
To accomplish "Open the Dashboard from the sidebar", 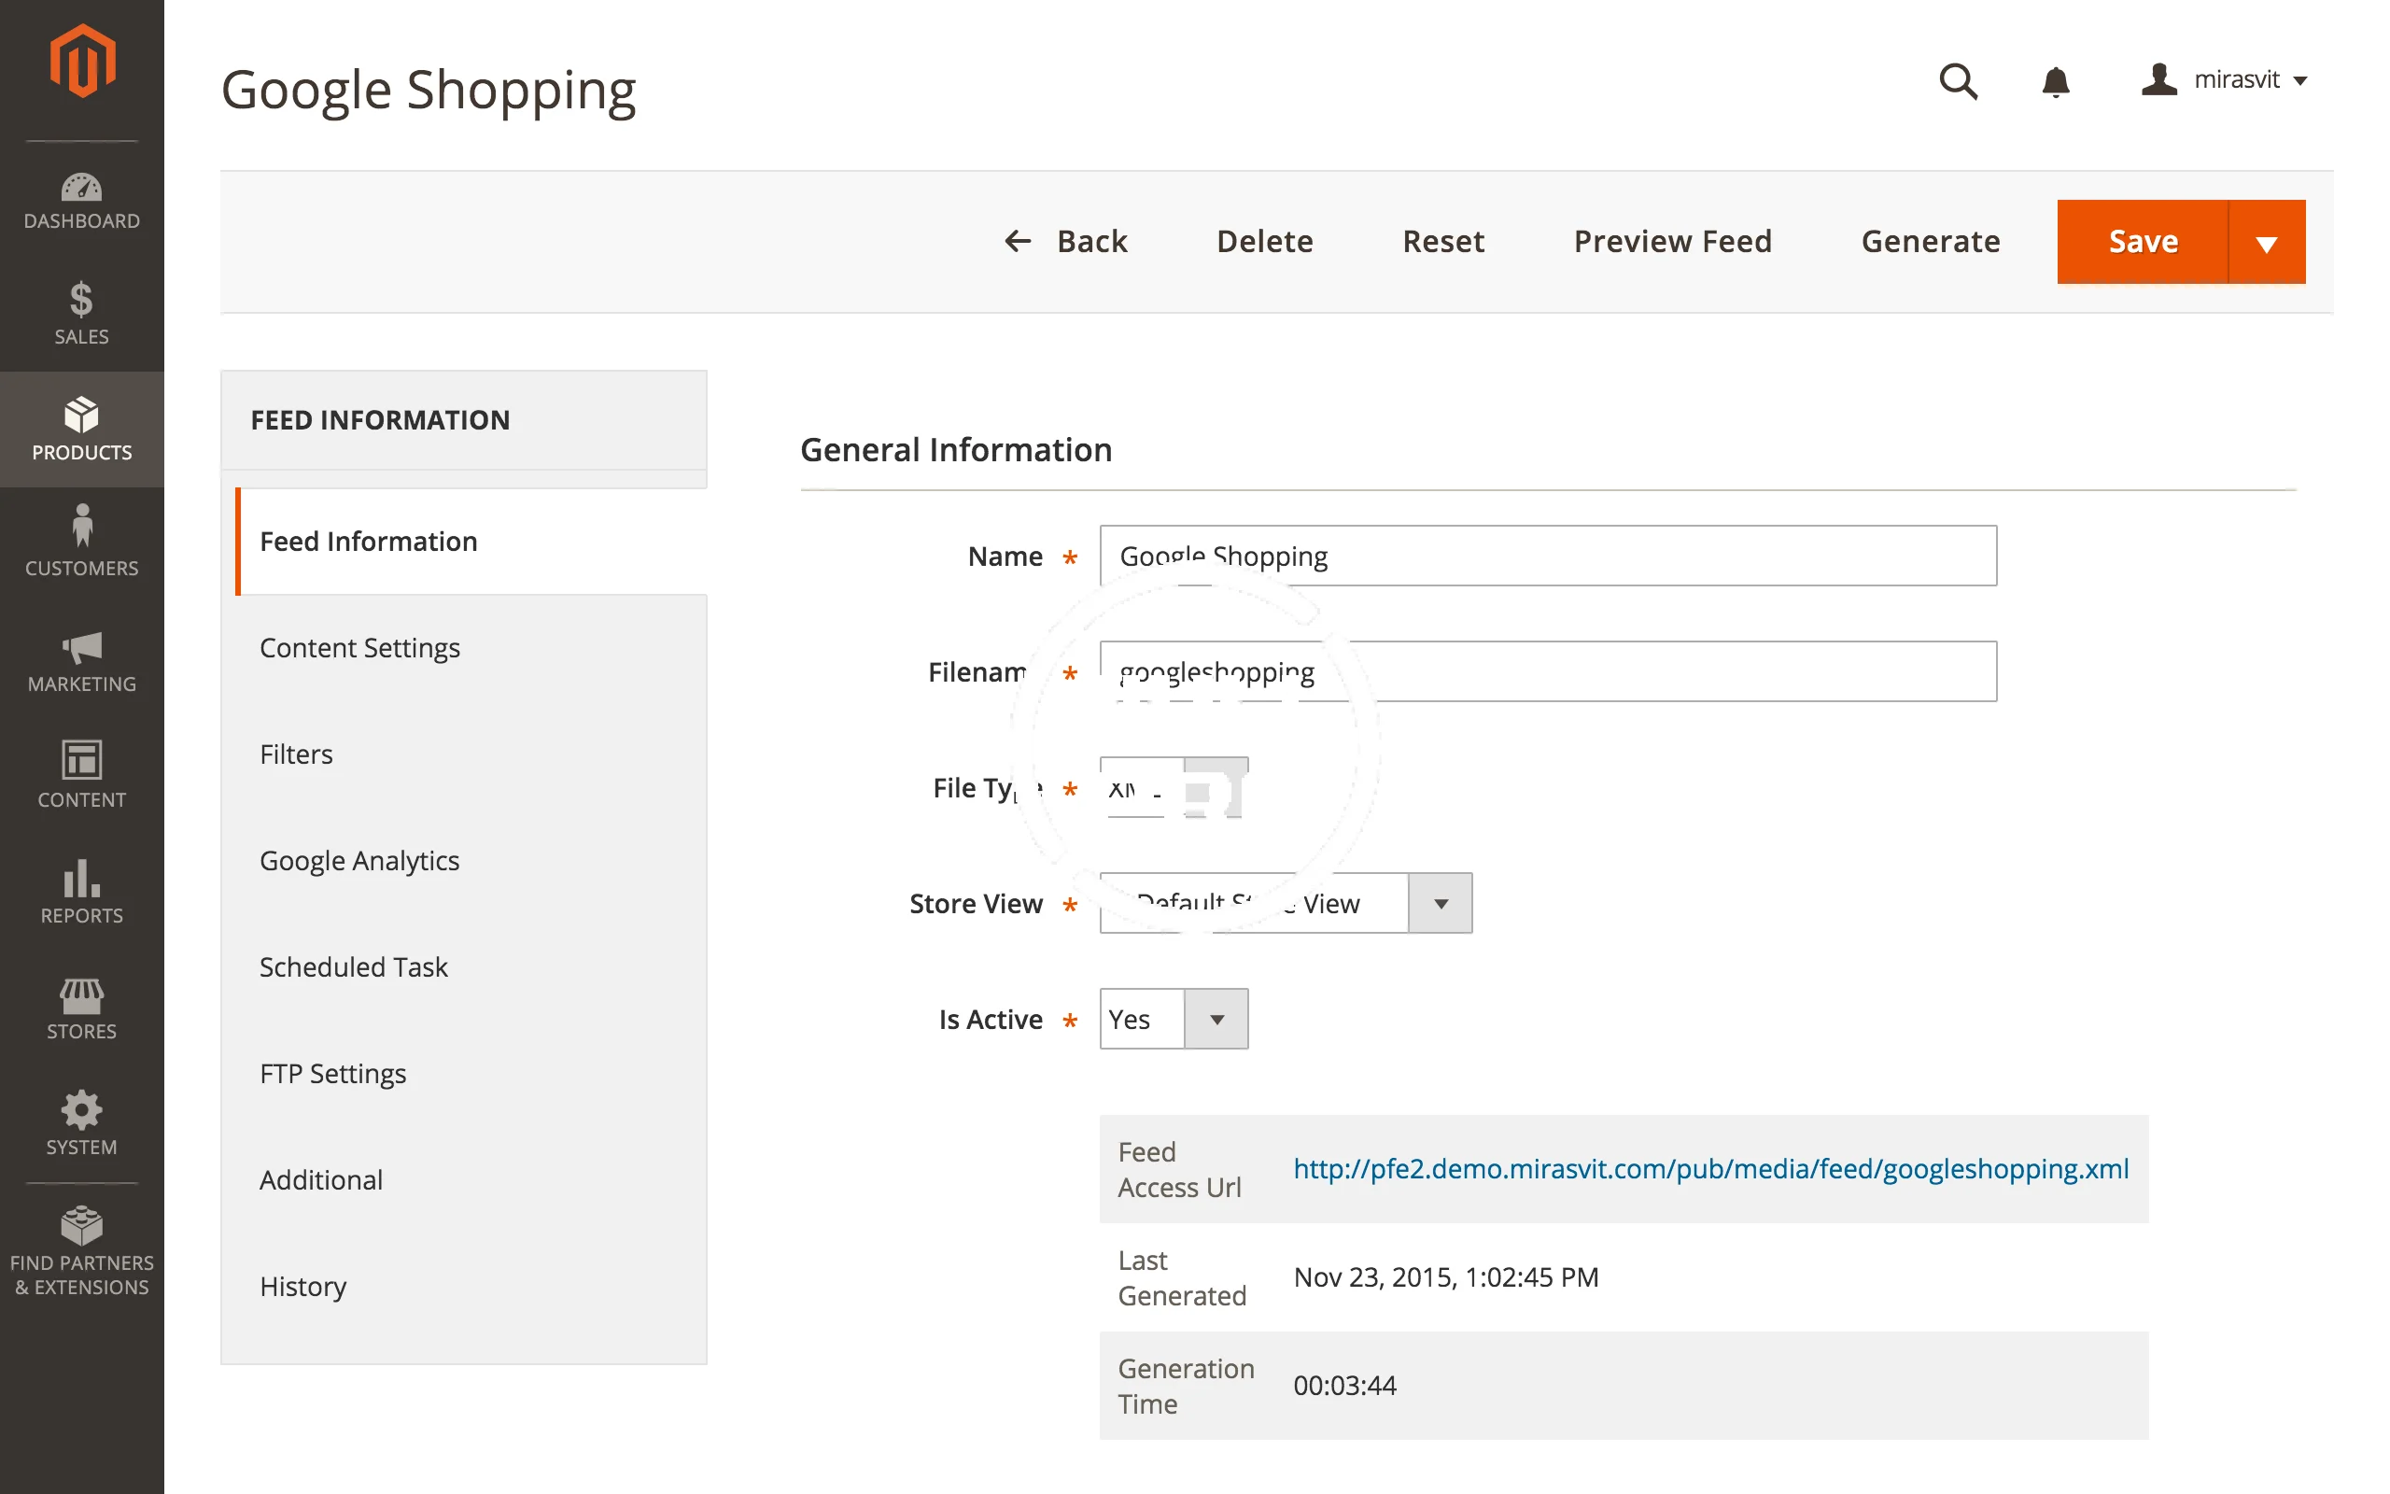I will (x=81, y=201).
